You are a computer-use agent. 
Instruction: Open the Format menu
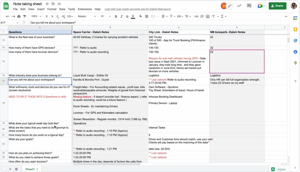click(x=52, y=9)
